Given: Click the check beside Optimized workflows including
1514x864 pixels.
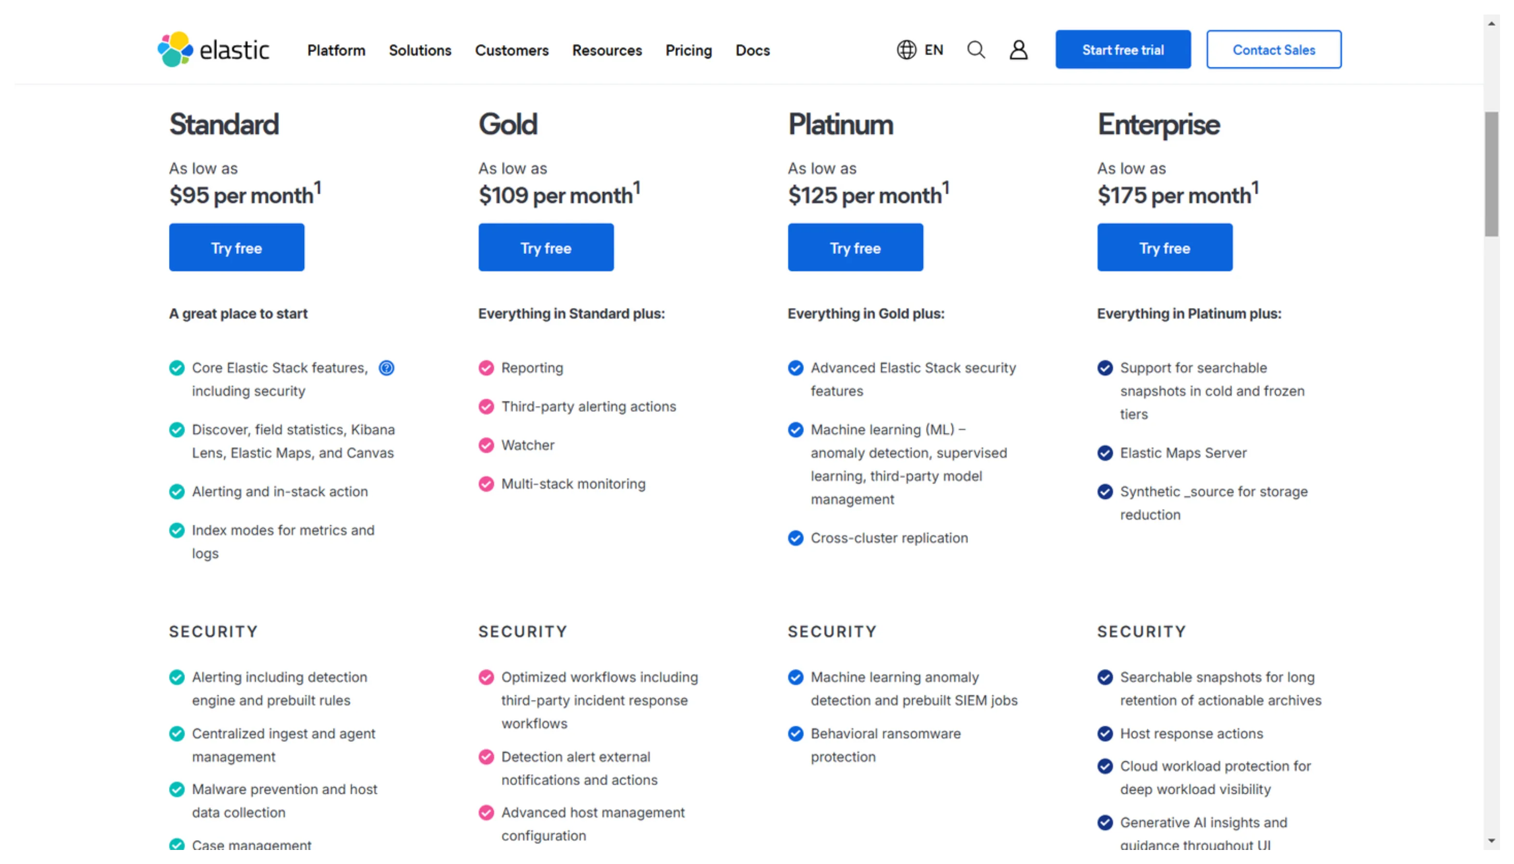Looking at the screenshot, I should 486,677.
